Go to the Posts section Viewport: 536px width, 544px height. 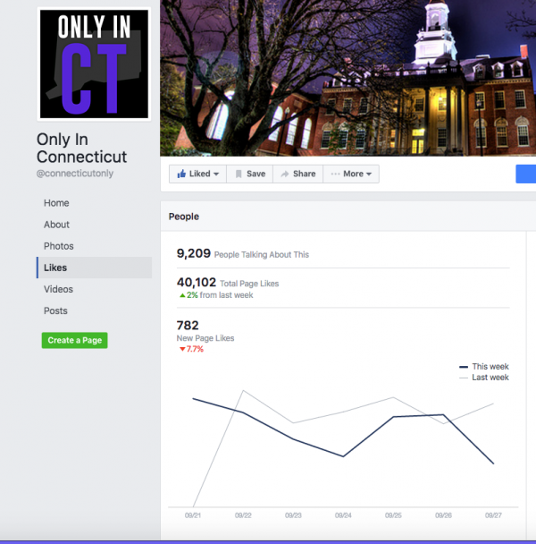(55, 310)
